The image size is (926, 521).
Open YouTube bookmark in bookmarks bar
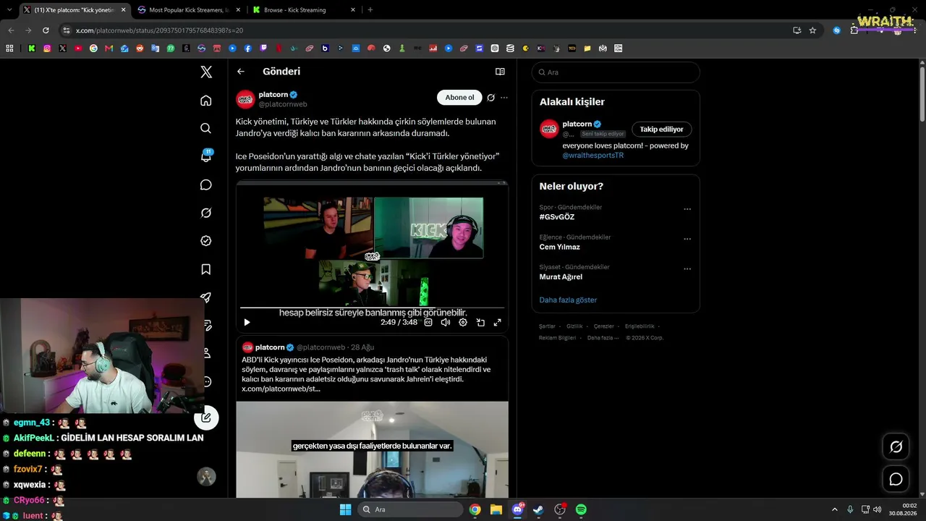[78, 48]
